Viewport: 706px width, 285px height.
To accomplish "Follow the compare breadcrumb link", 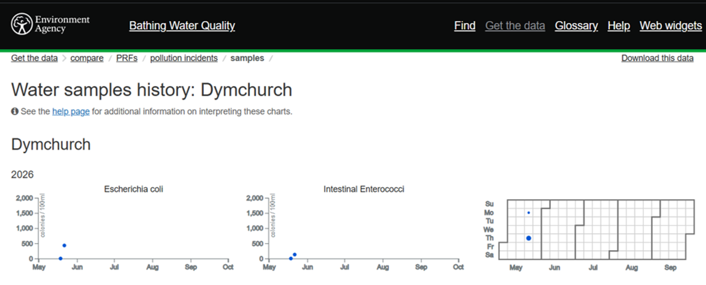I will 87,58.
